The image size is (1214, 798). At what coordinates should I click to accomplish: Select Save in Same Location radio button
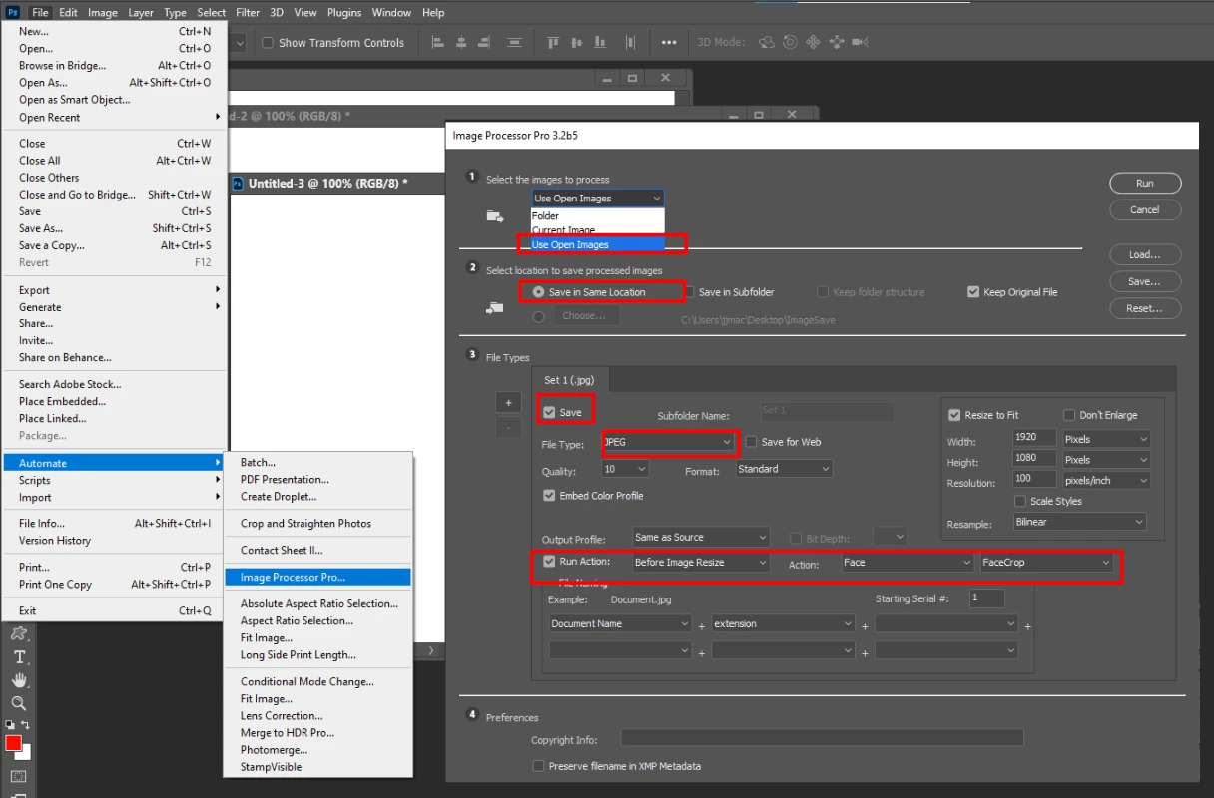[539, 292]
